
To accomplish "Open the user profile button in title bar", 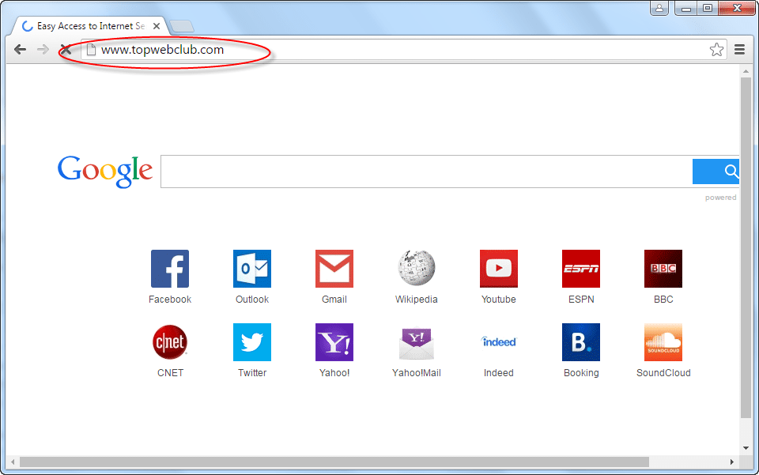I will coord(659,8).
